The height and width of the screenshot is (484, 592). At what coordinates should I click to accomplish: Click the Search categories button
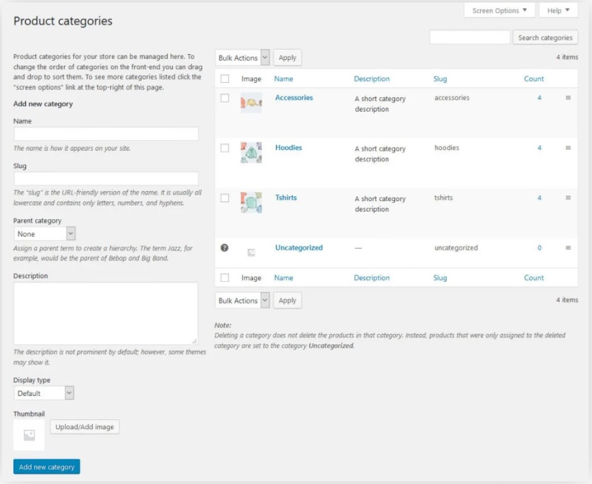click(545, 38)
